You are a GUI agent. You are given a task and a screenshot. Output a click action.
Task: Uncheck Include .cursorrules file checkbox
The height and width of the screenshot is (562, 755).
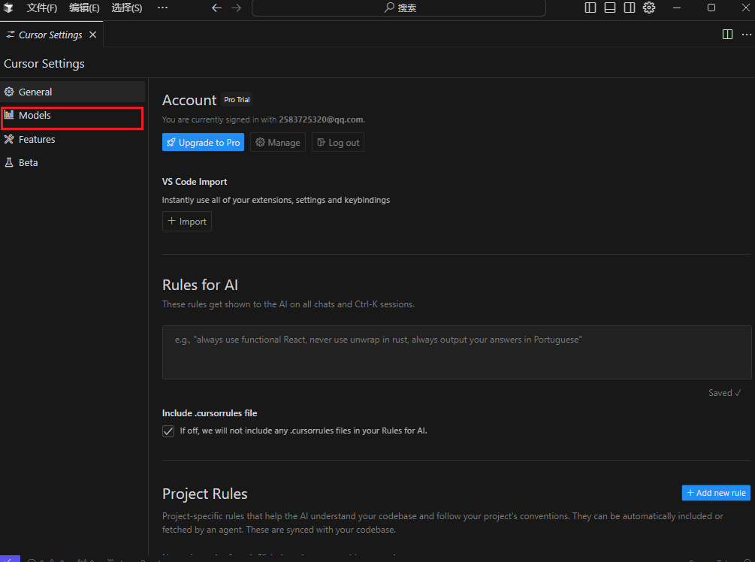point(168,431)
